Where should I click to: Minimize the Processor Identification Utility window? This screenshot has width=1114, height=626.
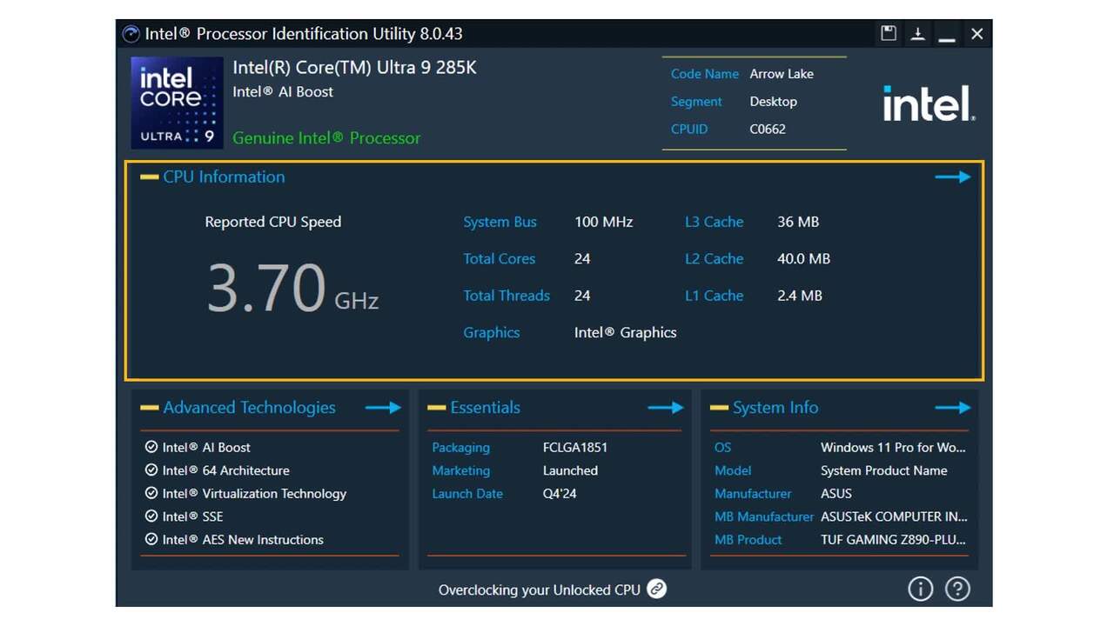(x=947, y=34)
